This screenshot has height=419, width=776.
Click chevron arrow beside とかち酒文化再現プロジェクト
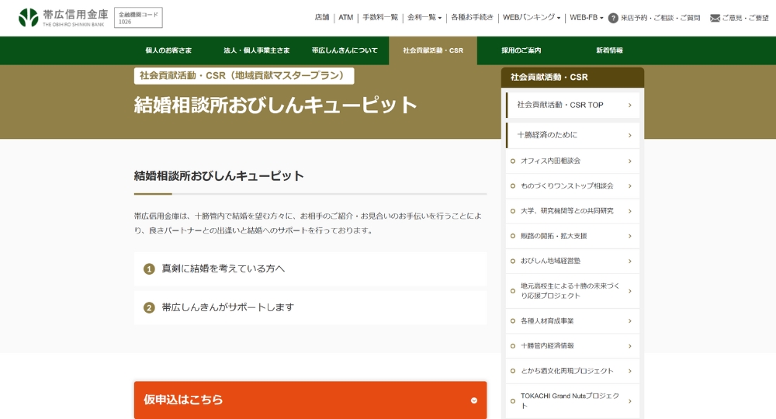[629, 371]
